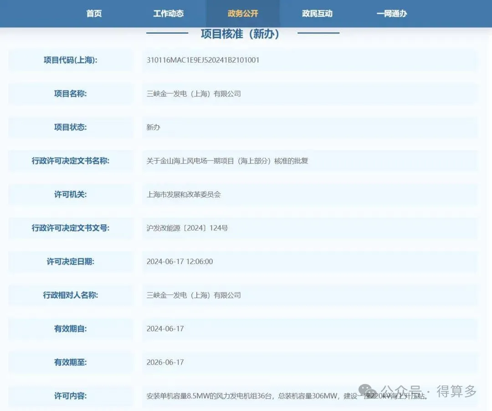This screenshot has width=492, height=411.
Task: Click the 项目核准（新办）heading
Action: [x=240, y=34]
